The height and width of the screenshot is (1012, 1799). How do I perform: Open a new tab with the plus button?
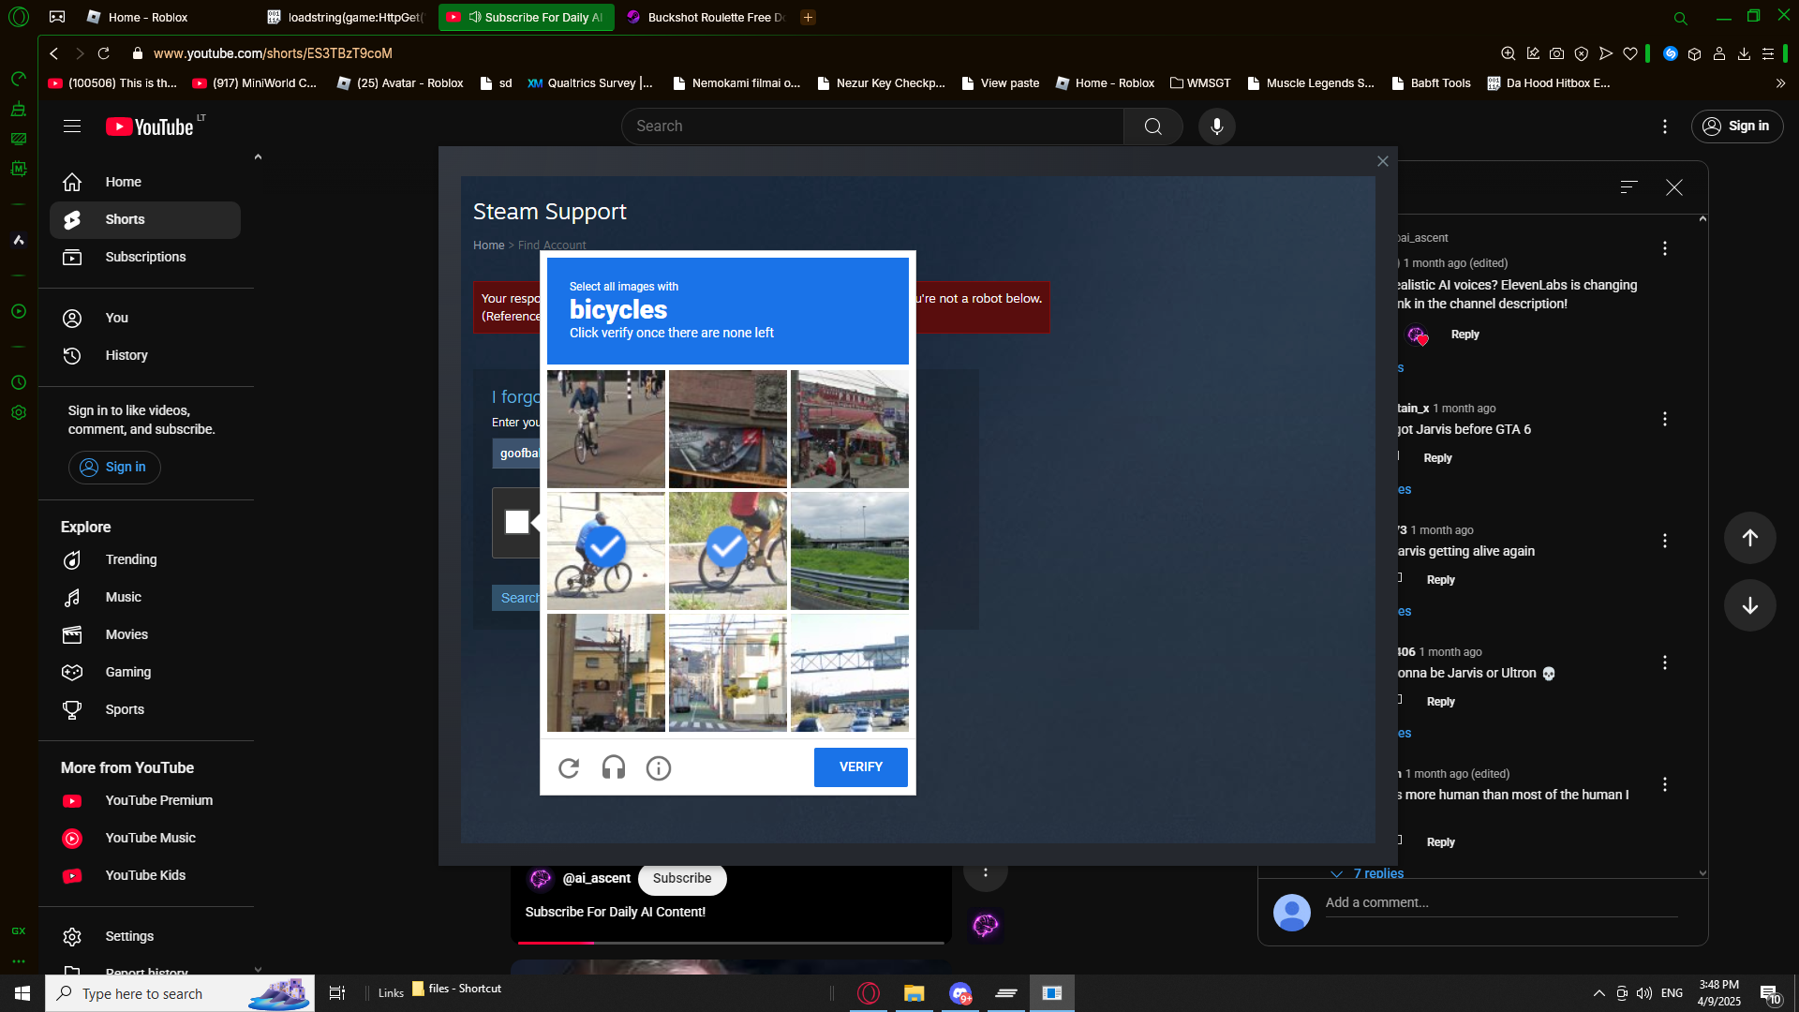point(808,17)
